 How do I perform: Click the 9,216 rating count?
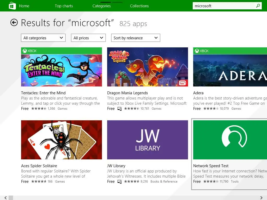(144, 182)
